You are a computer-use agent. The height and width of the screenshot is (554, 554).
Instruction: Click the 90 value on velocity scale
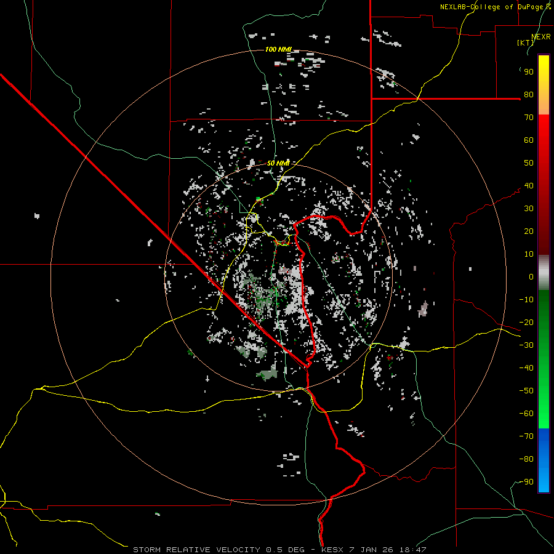click(529, 72)
